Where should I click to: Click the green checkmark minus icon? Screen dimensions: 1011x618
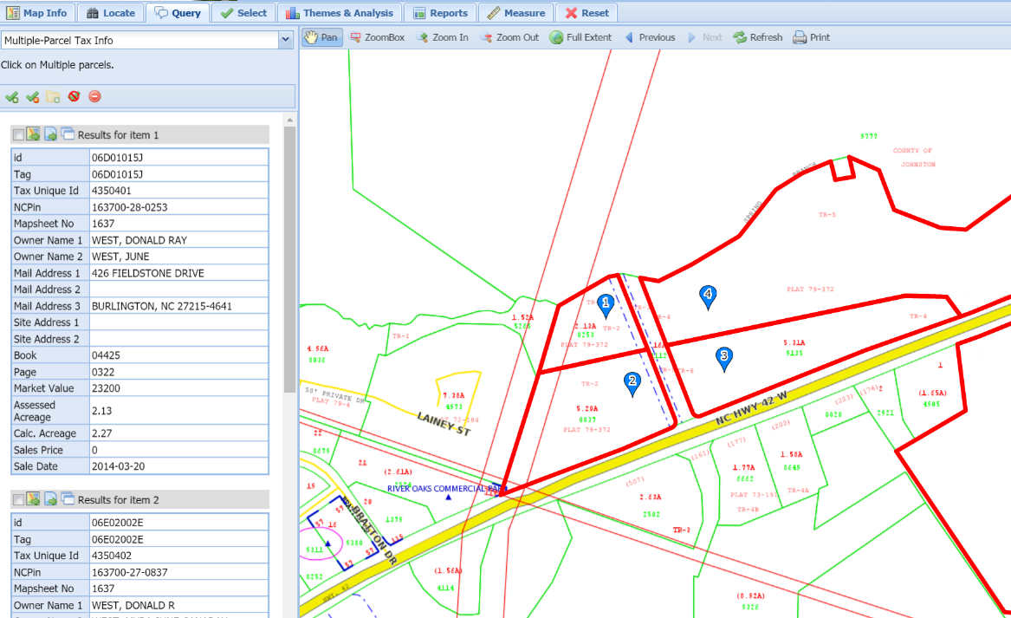click(33, 96)
